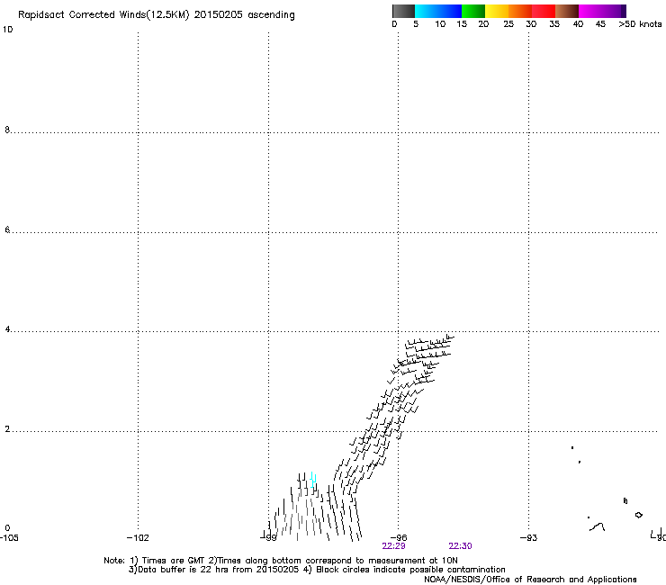Screen dimensions: 666x585
Task: Click the purple time stamp '22:29'
Action: [x=393, y=546]
